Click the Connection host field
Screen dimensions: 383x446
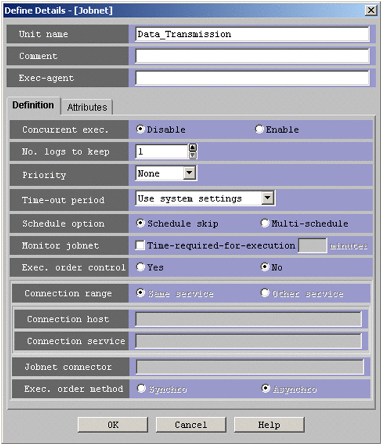[x=248, y=319]
